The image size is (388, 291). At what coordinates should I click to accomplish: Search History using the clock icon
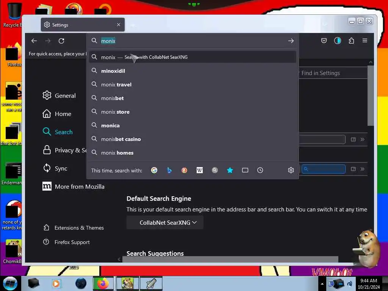(x=260, y=170)
